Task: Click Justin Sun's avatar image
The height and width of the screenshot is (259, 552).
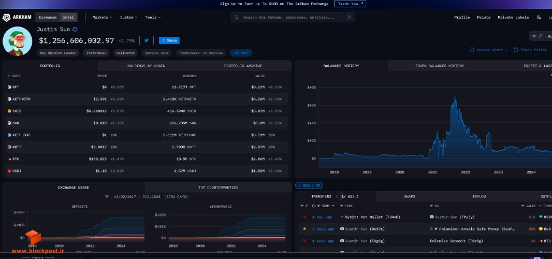Action: (x=17, y=41)
